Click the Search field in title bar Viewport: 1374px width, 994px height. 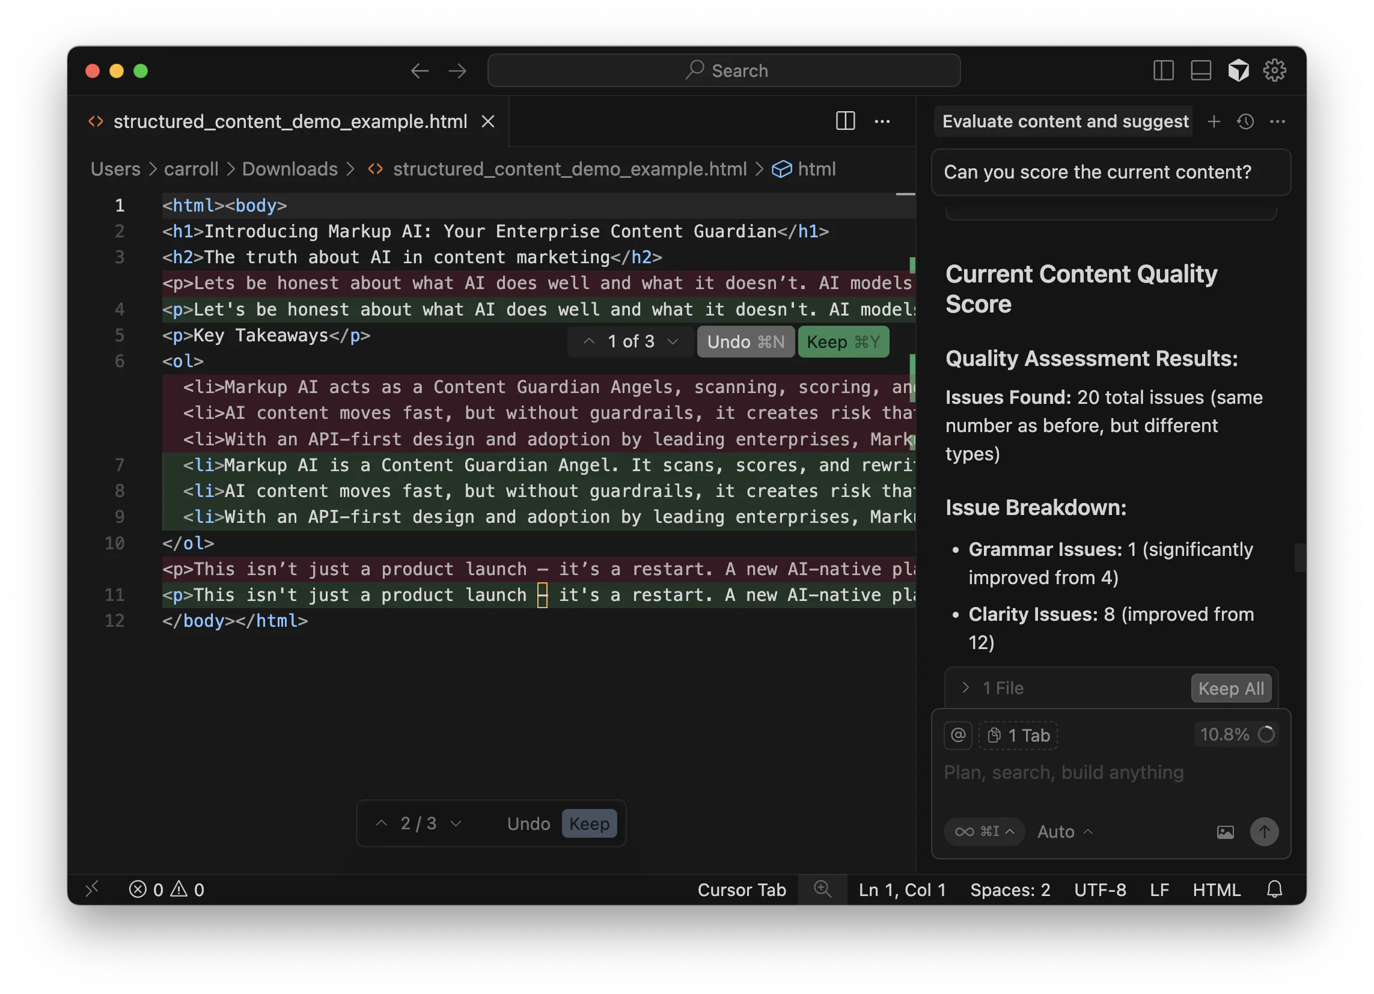(x=723, y=71)
